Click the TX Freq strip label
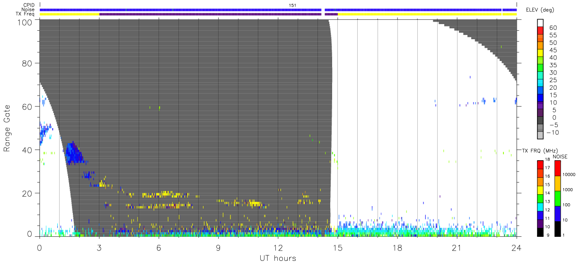The height and width of the screenshot is (268, 581). click(25, 14)
